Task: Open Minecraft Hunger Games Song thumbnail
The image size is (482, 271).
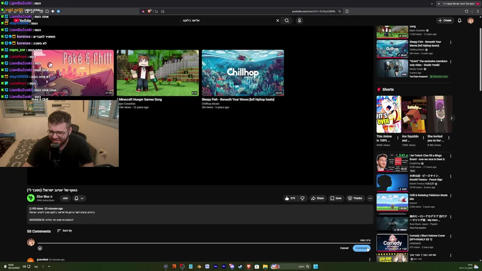Action: 158,73
